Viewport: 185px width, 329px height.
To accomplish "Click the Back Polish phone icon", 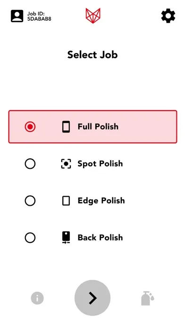I will [66, 237].
